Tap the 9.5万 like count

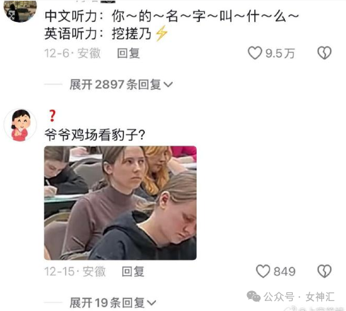pos(280,53)
